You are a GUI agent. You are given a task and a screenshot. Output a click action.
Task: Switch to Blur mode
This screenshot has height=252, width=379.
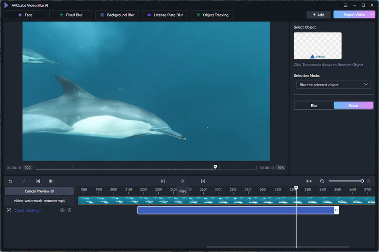tap(314, 105)
